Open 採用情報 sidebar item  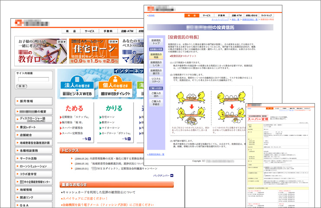click(33, 101)
